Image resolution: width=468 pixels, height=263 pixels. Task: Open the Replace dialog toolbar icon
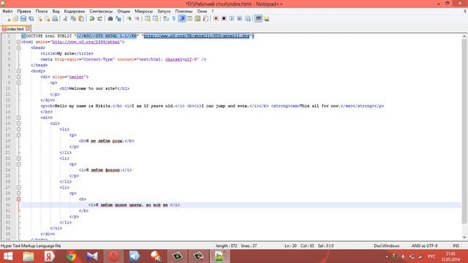pyautogui.click(x=118, y=19)
